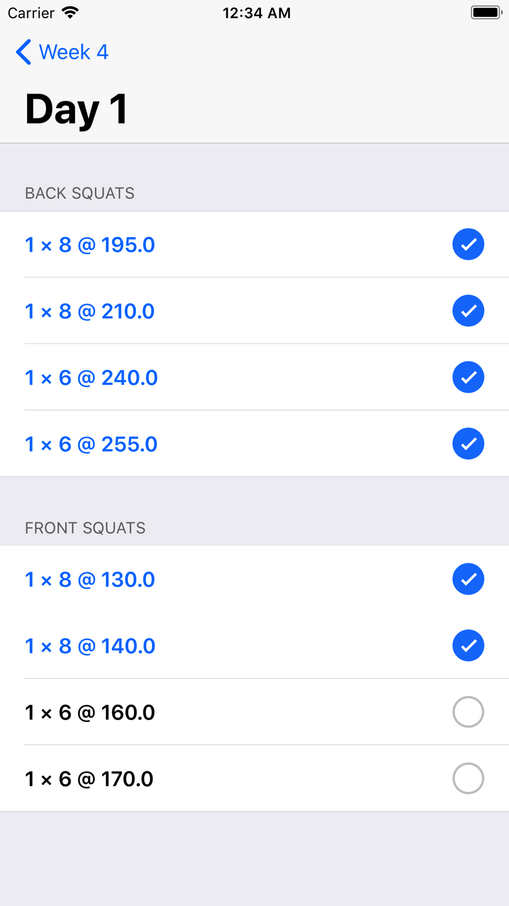Image resolution: width=509 pixels, height=906 pixels.
Task: Select the 1 × 6 @ 170.0 row text
Action: (89, 779)
